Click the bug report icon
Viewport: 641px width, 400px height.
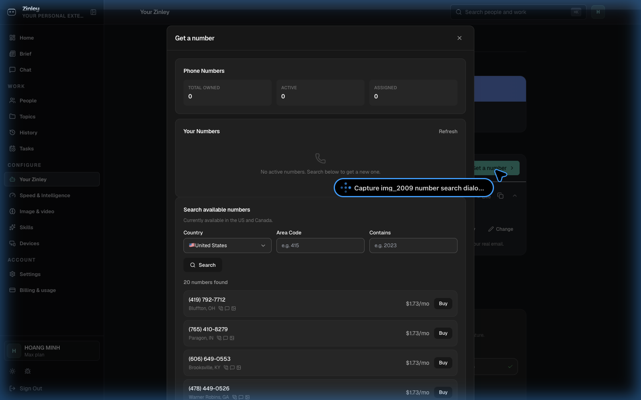pyautogui.click(x=28, y=371)
